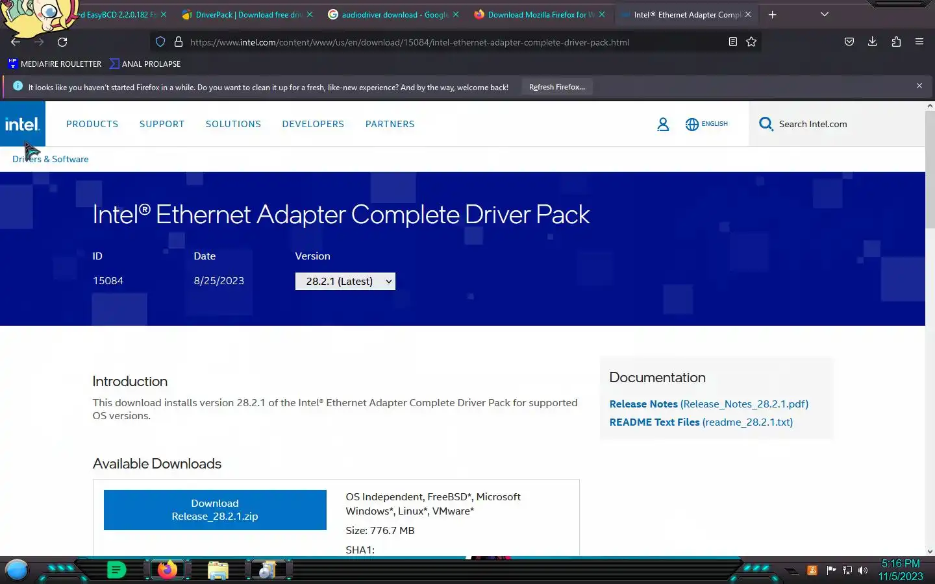Click the date value 8/25/2023
The width and height of the screenshot is (935, 584).
click(x=219, y=281)
